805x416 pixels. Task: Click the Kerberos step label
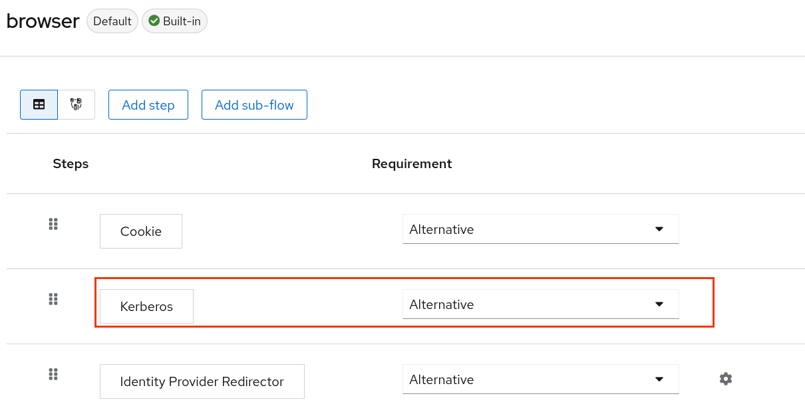pyautogui.click(x=146, y=306)
